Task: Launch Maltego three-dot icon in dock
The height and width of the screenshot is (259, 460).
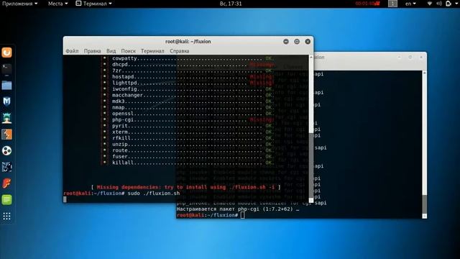Action: [6, 150]
